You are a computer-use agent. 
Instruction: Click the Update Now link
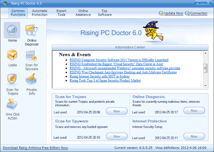pyautogui.click(x=174, y=14)
